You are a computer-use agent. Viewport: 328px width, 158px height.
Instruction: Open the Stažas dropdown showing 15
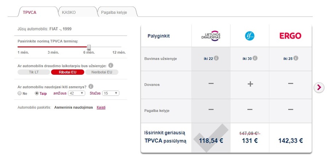[111, 93]
